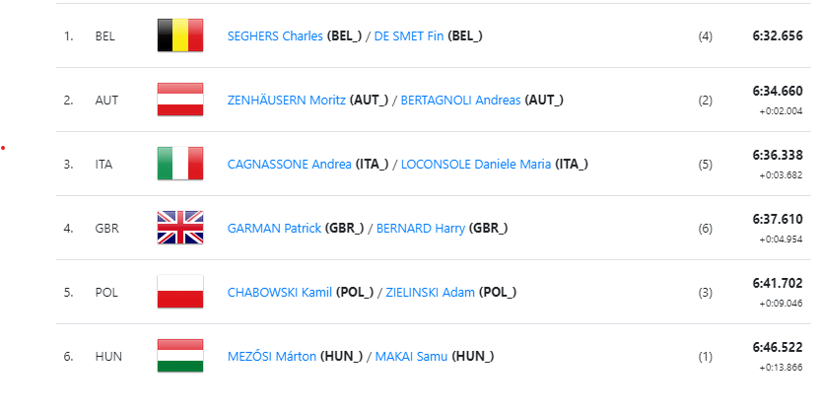This screenshot has height=410, width=820.
Task: Open DE SMET Fin athlete link
Action: point(409,36)
